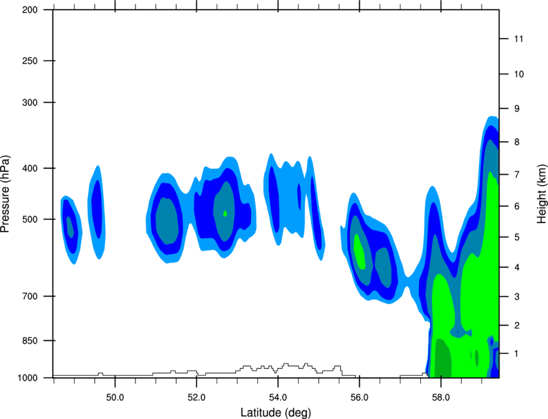This screenshot has width=548, height=419.
Task: Click the 10 km height label
Action: point(519,74)
